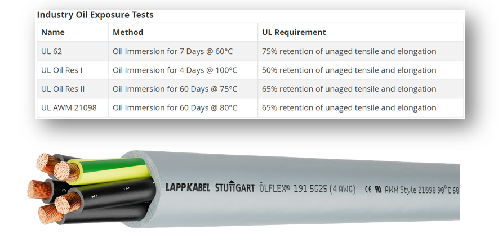Click the STUTTGART print on the cable
The image size is (498, 238).
pos(235,187)
